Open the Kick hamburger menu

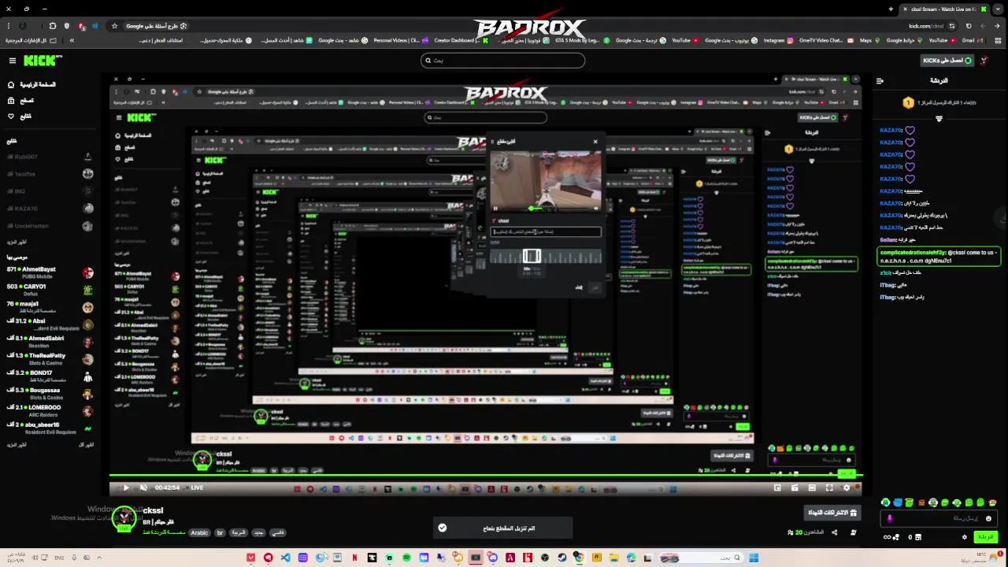pyautogui.click(x=12, y=61)
